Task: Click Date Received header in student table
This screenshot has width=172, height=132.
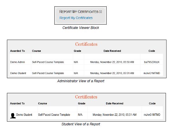Action: pos(114,103)
